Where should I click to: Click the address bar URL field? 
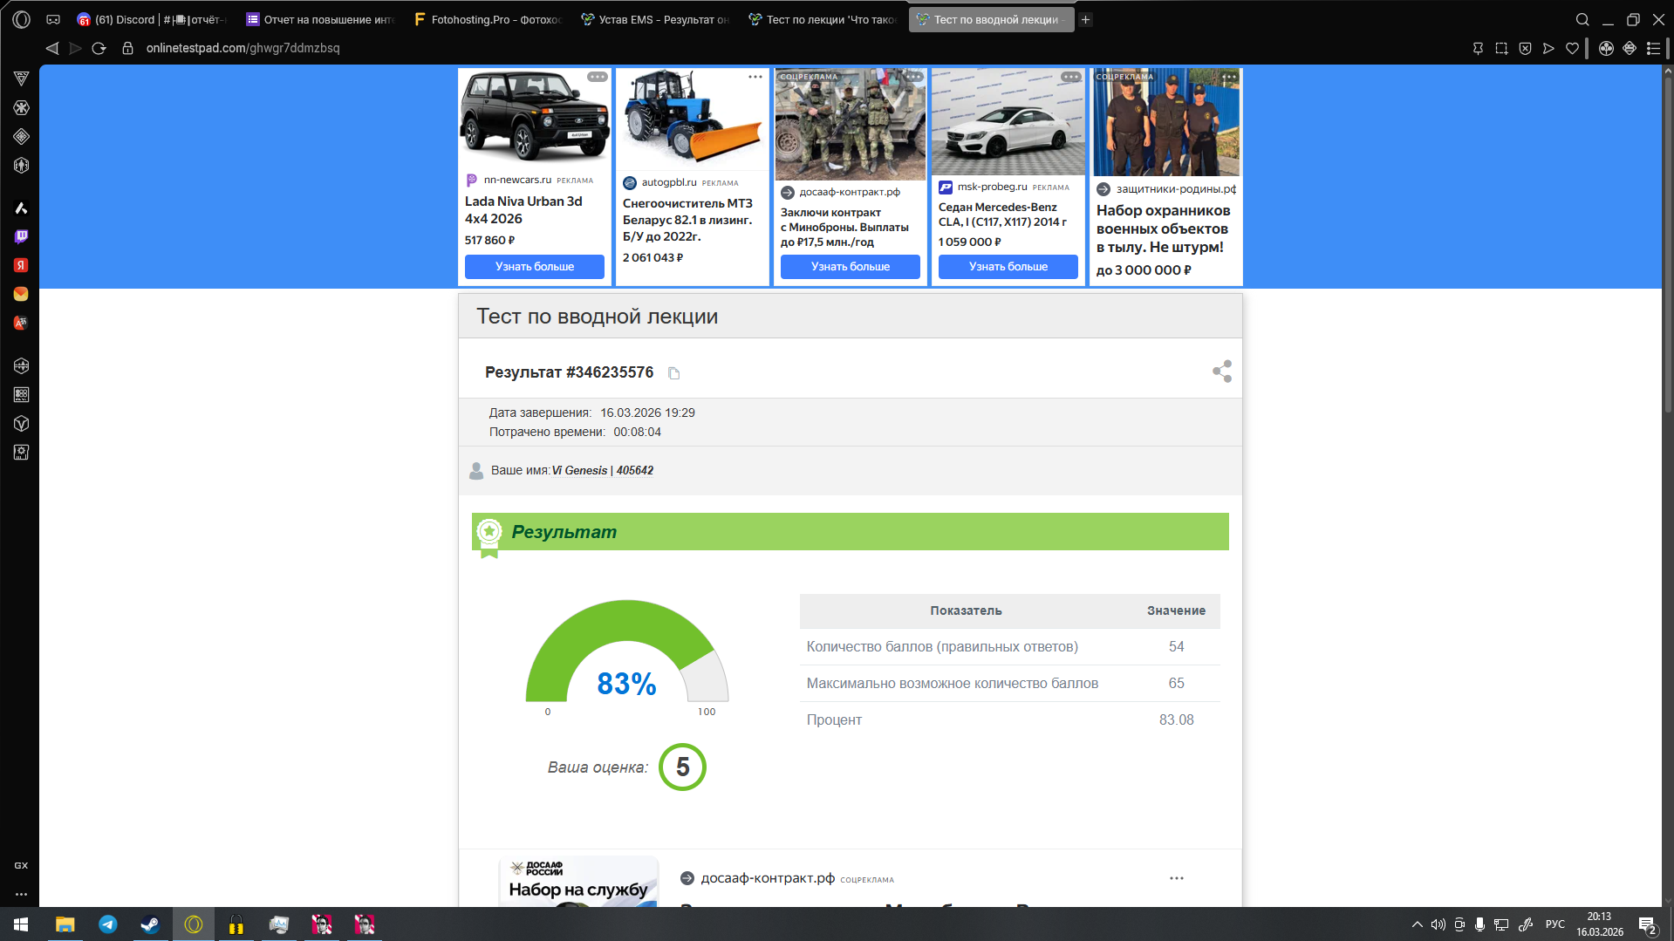[243, 48]
